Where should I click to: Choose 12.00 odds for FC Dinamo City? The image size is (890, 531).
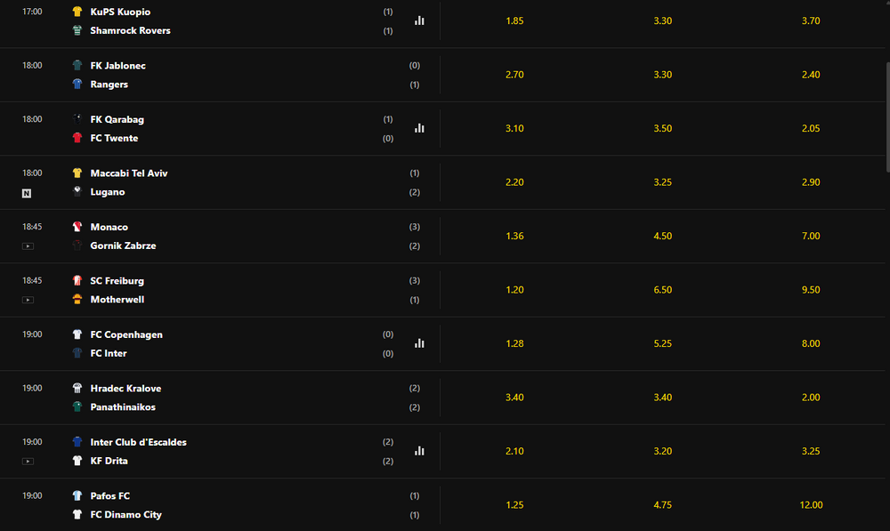point(811,505)
